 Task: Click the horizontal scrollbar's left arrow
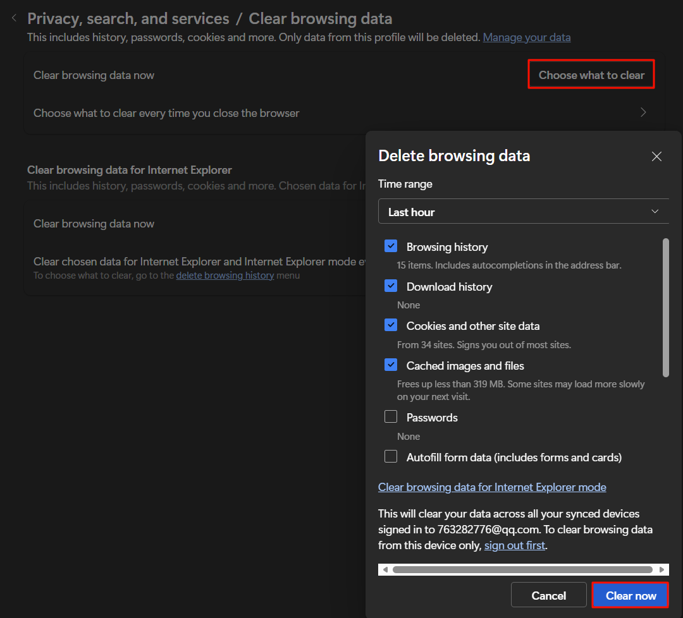385,569
